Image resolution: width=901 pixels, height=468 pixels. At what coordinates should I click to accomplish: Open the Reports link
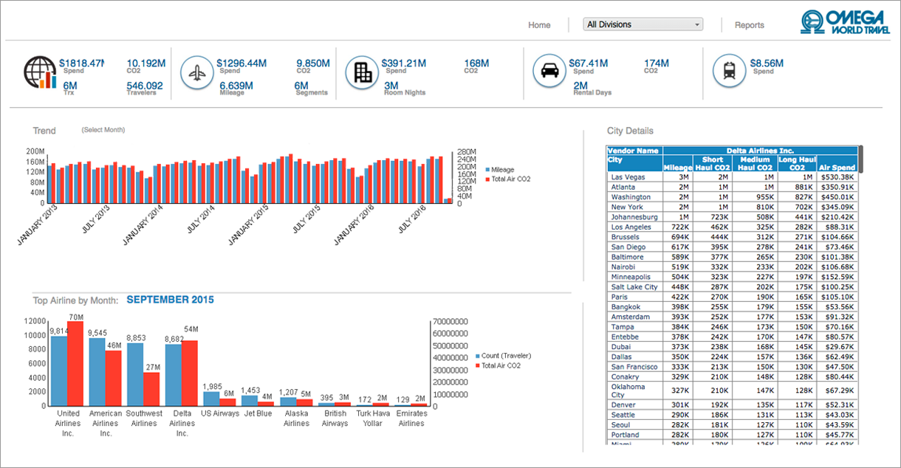click(750, 25)
